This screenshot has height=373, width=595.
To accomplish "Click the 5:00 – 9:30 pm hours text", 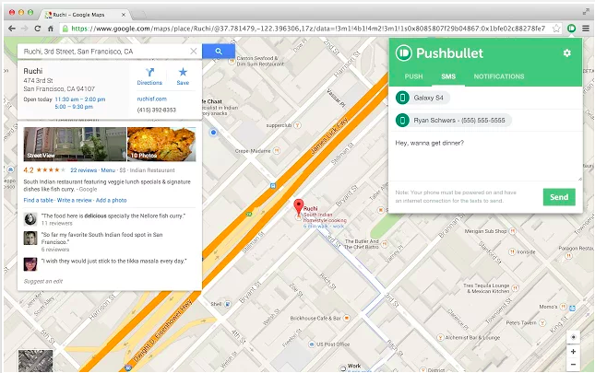I will point(74,107).
